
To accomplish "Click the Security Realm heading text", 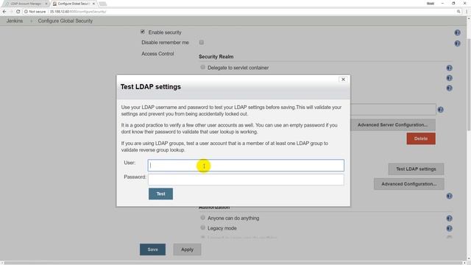I will [x=216, y=57].
